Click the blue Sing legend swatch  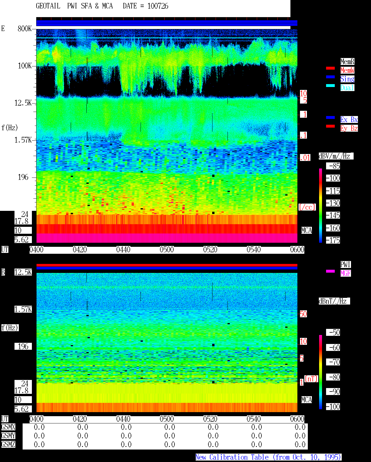click(330, 77)
